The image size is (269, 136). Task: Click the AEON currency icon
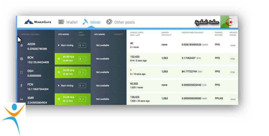pos(22,45)
